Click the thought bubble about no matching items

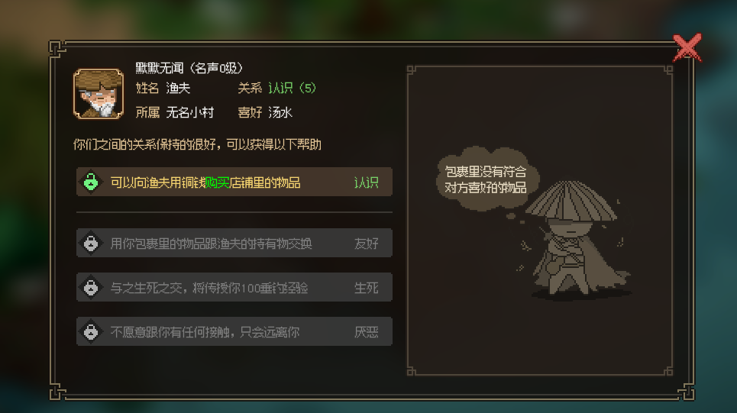click(486, 179)
